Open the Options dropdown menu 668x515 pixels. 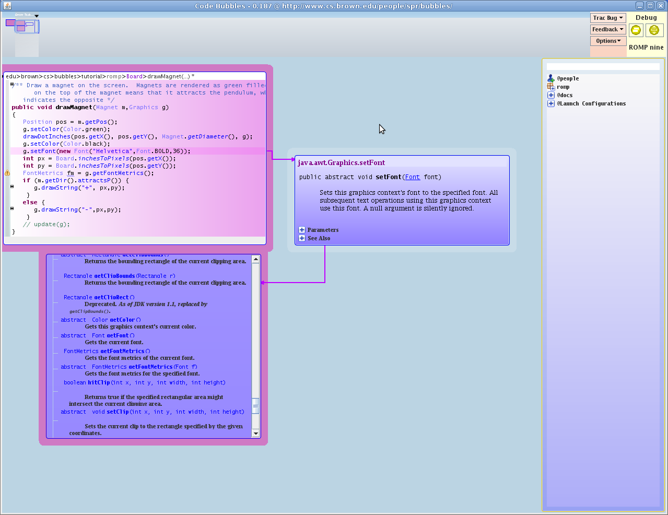coord(608,41)
